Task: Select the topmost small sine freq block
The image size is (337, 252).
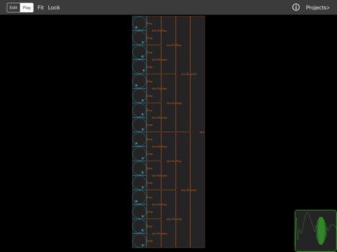Action: pos(154,30)
